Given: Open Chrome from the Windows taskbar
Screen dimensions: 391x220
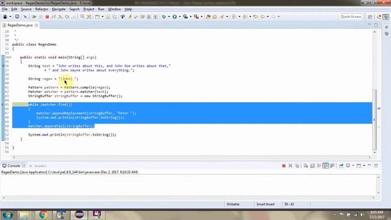Looking at the screenshot, I should click(x=43, y=215).
